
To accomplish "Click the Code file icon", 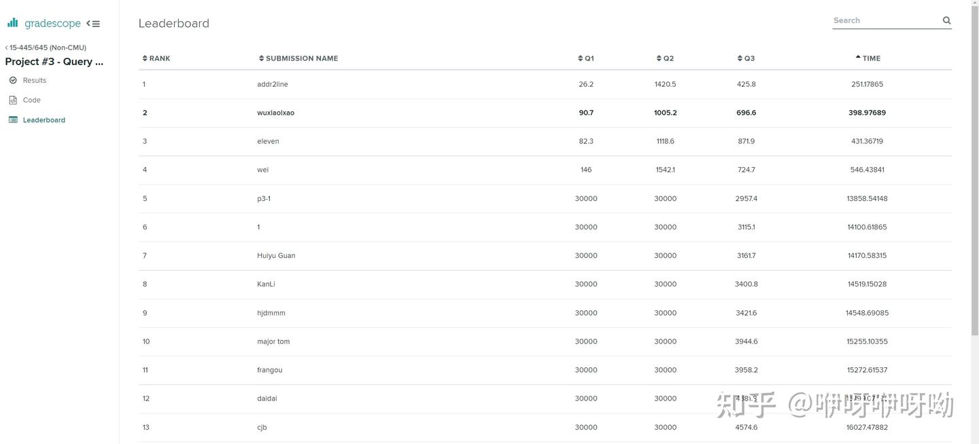I will pos(13,100).
